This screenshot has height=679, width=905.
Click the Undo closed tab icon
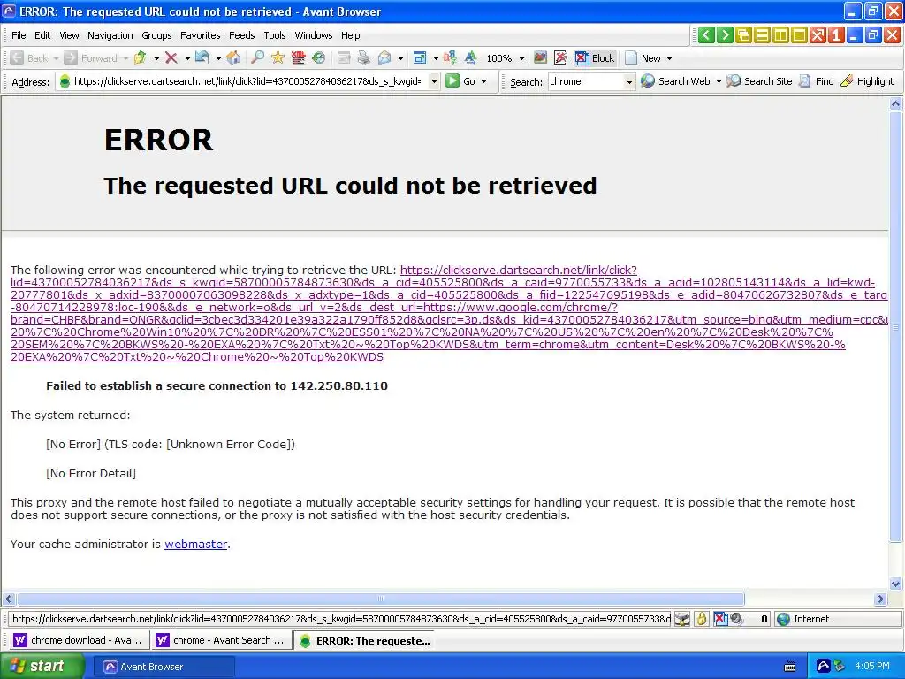point(202,57)
